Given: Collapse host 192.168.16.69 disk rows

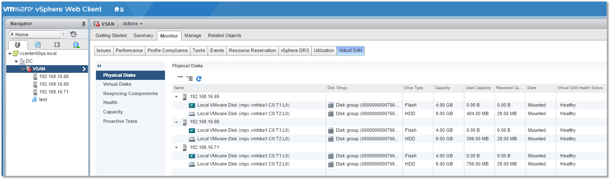Looking at the screenshot, I should 177,97.
